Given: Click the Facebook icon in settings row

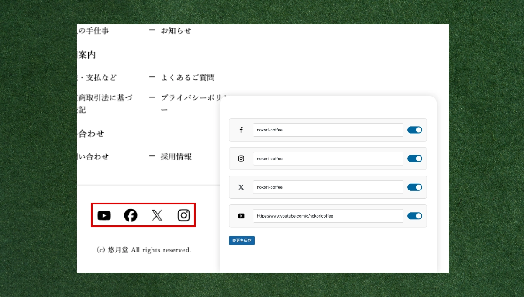Looking at the screenshot, I should pos(241,130).
